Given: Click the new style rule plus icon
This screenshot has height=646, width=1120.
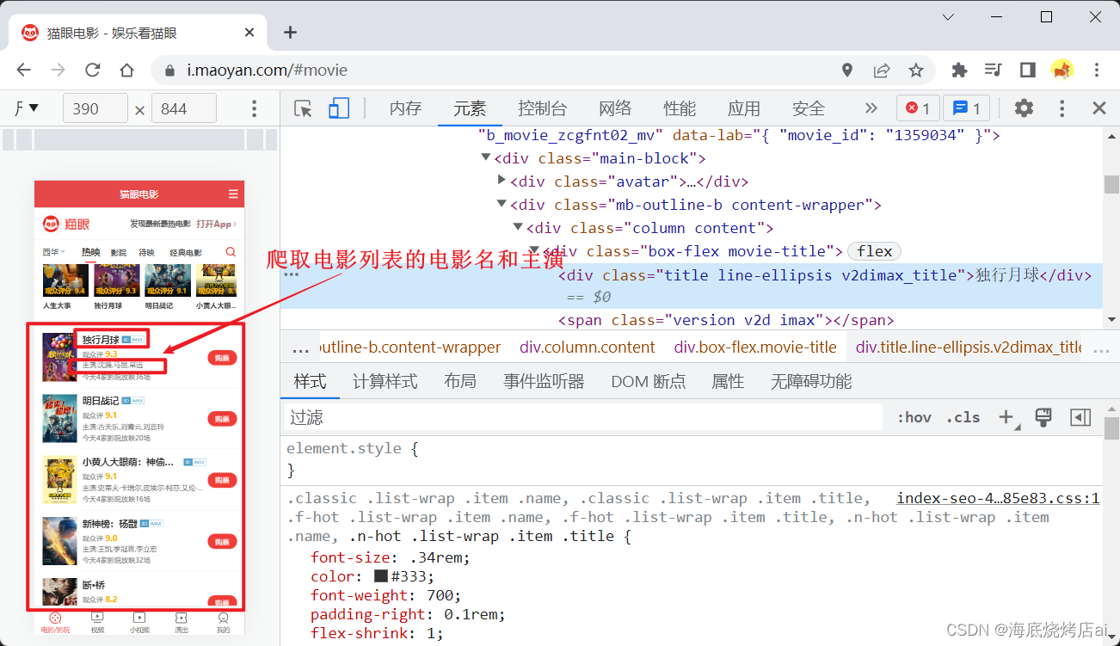Looking at the screenshot, I should click(x=1006, y=417).
